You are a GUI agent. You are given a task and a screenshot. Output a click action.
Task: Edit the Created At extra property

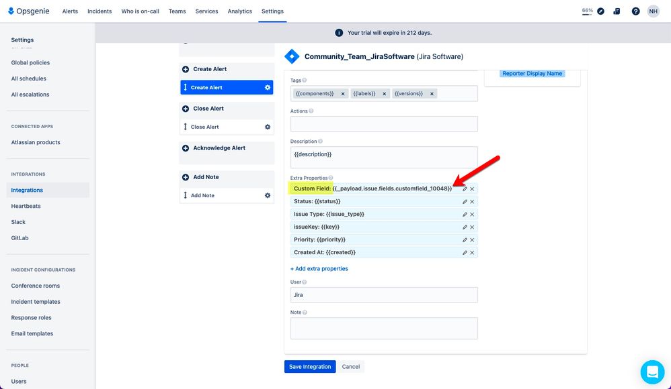pyautogui.click(x=465, y=253)
